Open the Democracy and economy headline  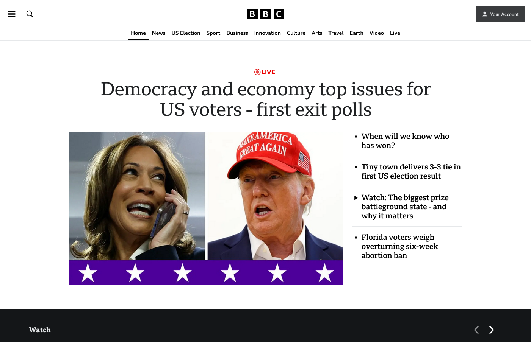coord(266,99)
